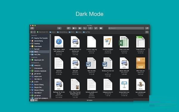
Task: Expand the WIN2012 connection
Action: [x=30, y=65]
